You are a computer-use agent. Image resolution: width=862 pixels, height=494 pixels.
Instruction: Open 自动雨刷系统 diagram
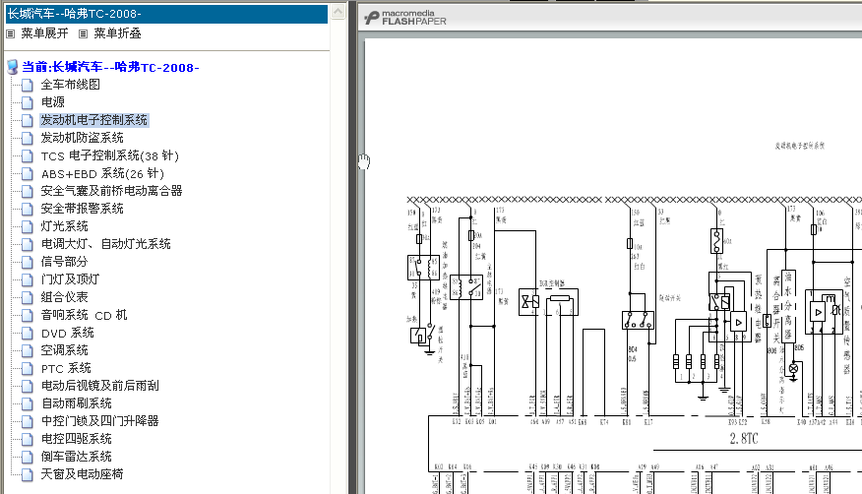[77, 403]
